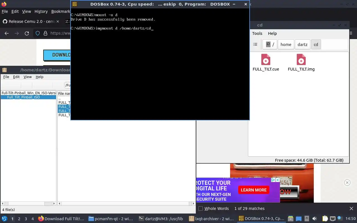Image resolution: width=357 pixels, height=223 pixels.
Task: Open Firefox View menu
Action: [x=26, y=11]
